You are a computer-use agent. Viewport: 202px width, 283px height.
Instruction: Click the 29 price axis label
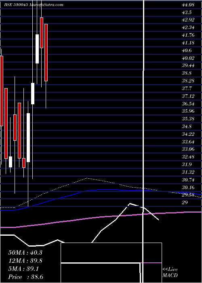point(185,203)
